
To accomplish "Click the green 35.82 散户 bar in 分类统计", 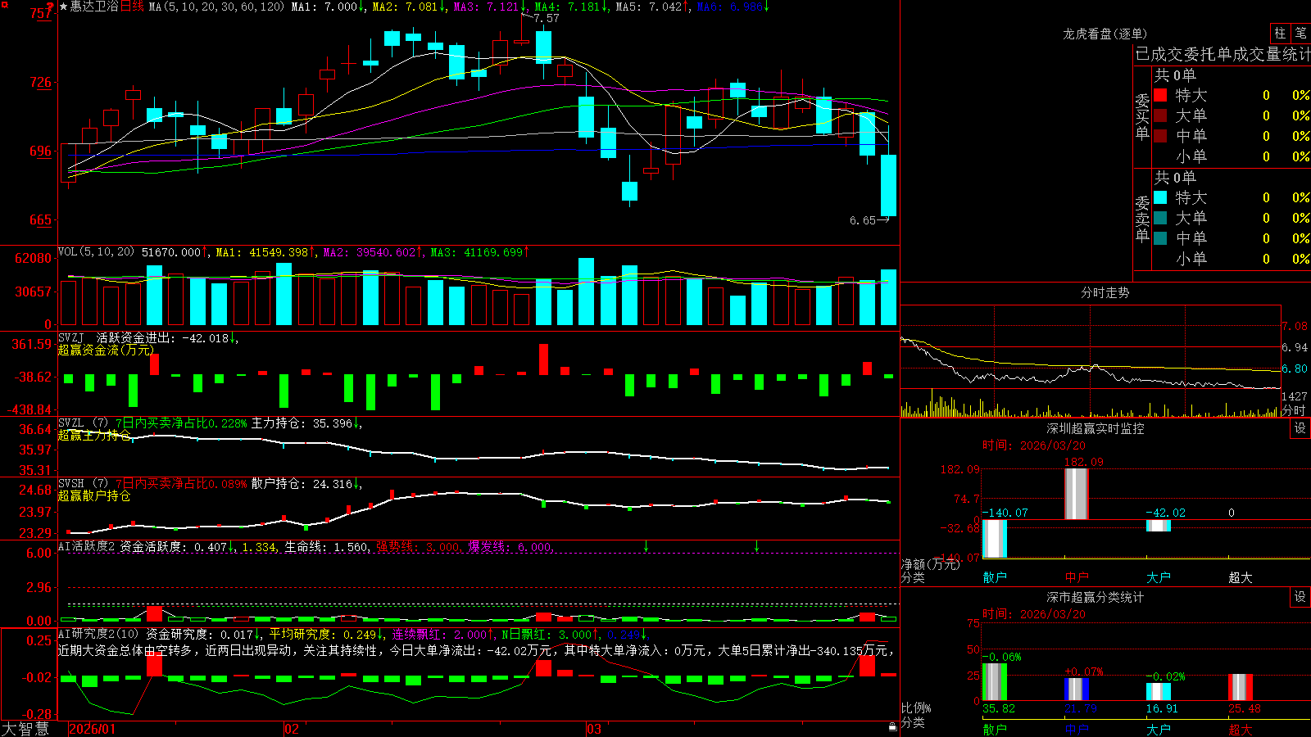I will tap(995, 682).
